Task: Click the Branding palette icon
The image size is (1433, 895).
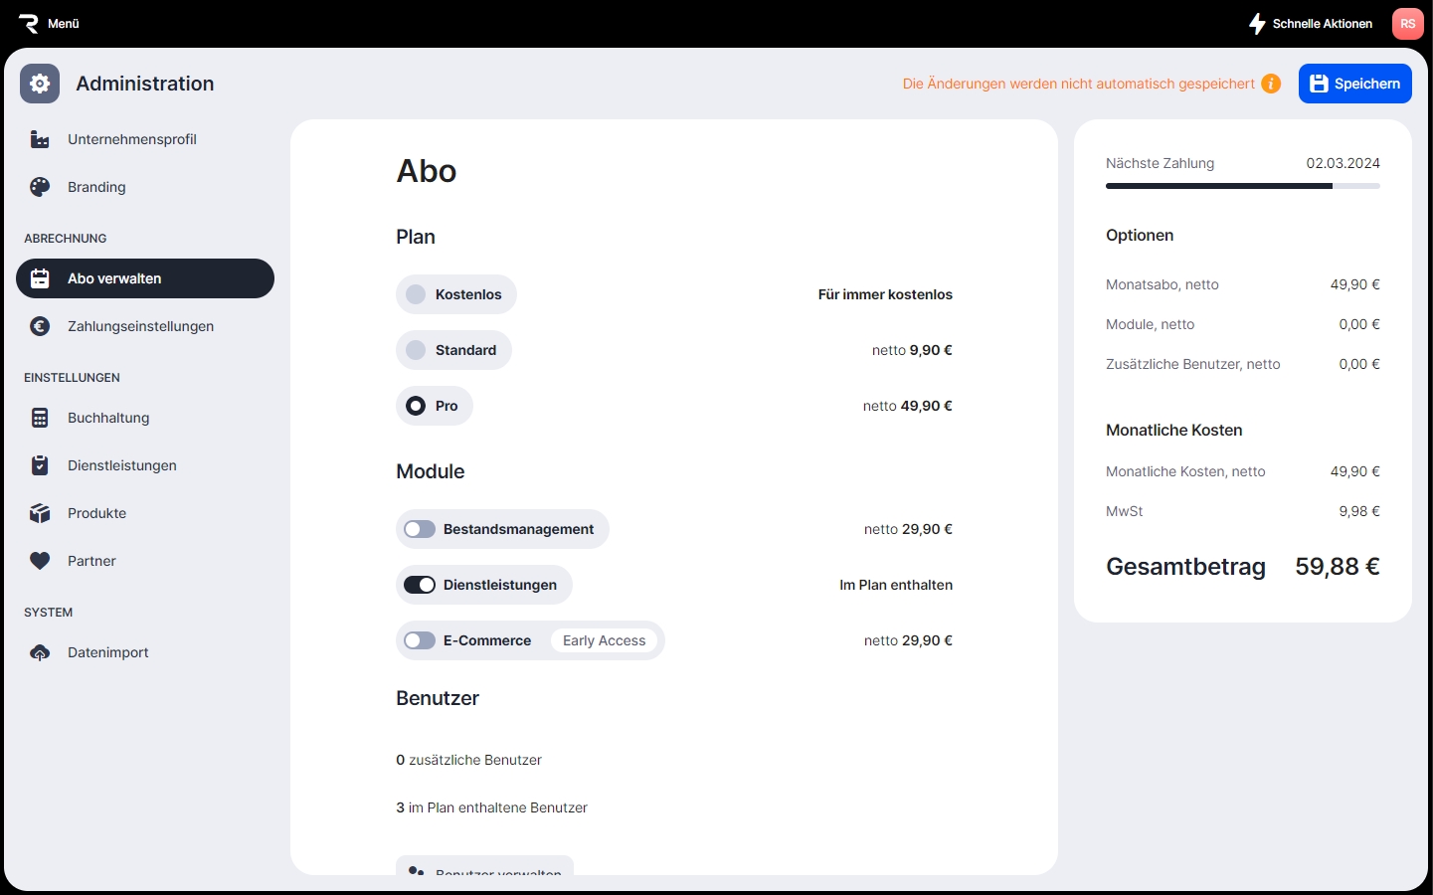Action: [40, 187]
